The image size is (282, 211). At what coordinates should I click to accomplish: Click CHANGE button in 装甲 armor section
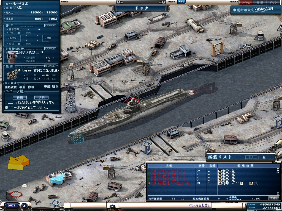coord(50,26)
